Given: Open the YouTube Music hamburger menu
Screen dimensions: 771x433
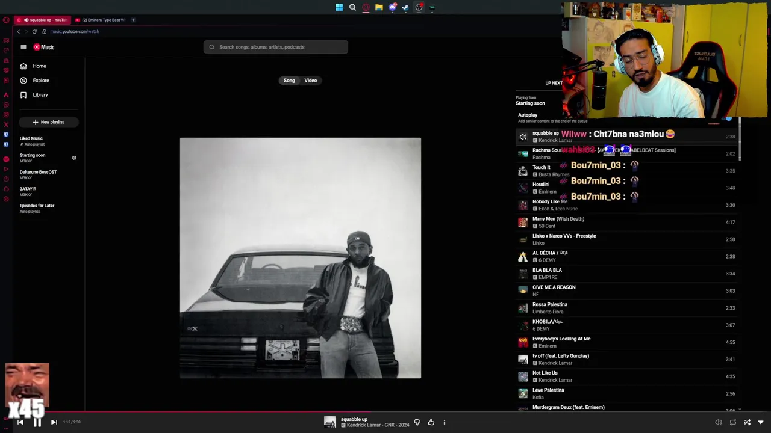Looking at the screenshot, I should pyautogui.click(x=23, y=47).
